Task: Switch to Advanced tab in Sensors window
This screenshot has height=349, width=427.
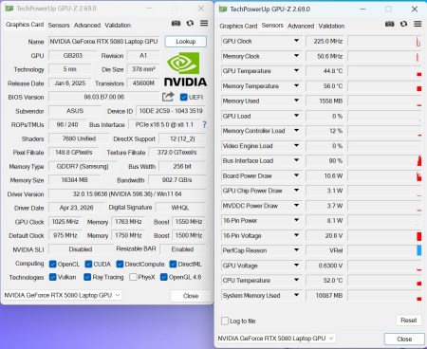Action: 301,26
